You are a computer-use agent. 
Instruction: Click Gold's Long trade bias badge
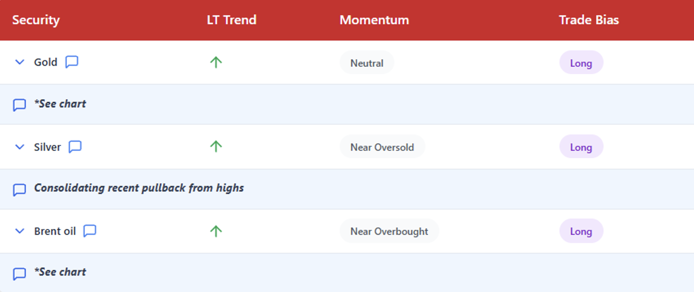[581, 63]
